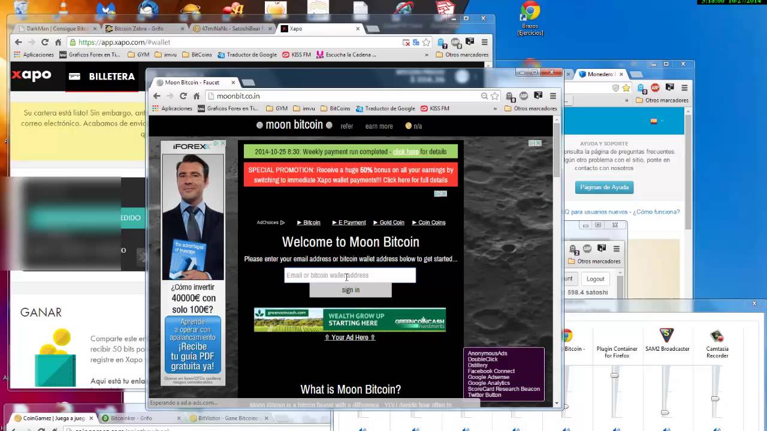
Task: Expand bookmarks overflow chevron in Xapo window
Action: [427, 54]
